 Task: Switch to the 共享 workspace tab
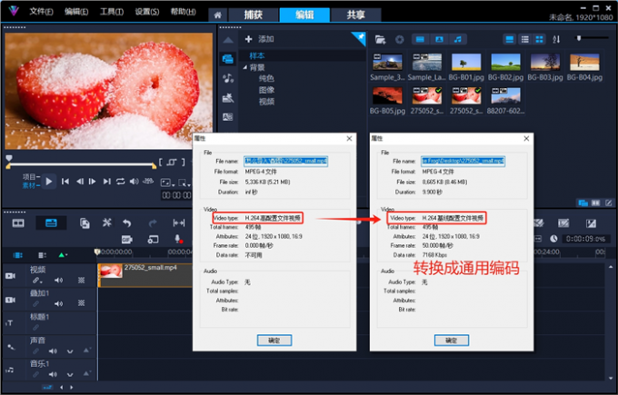355,15
